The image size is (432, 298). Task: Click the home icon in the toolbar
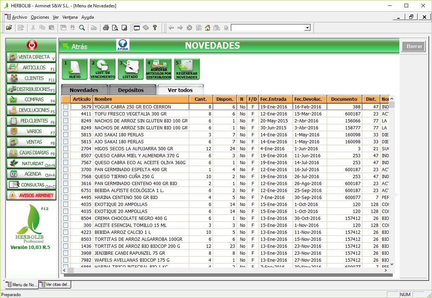(208, 27)
